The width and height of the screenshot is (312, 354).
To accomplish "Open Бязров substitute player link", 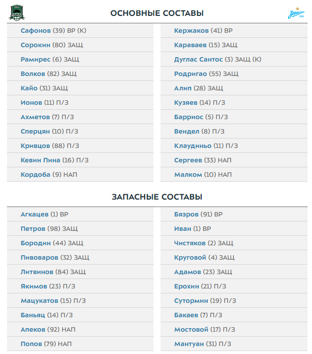I will (186, 214).
